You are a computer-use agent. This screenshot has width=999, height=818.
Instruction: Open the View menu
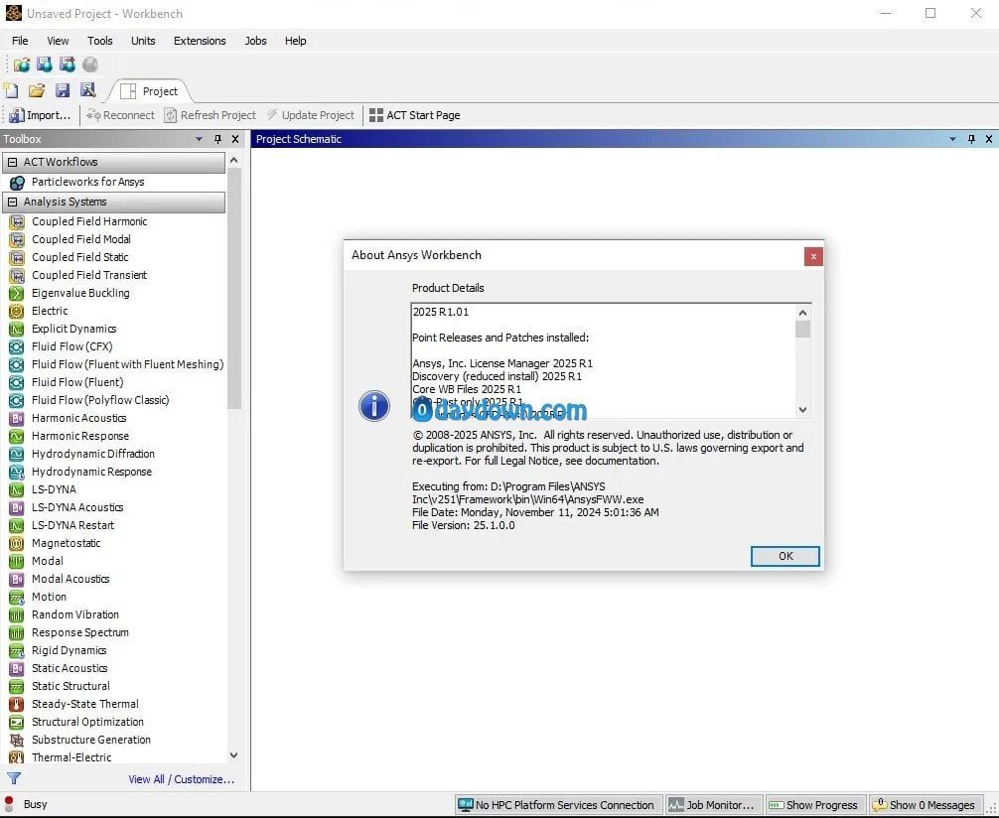58,41
